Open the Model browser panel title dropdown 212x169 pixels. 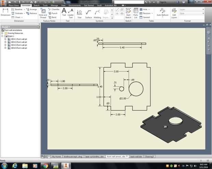click(x=6, y=27)
